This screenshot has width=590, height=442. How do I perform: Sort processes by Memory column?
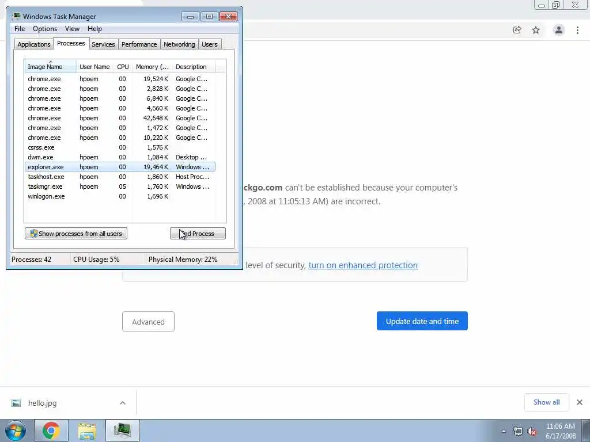tap(152, 67)
